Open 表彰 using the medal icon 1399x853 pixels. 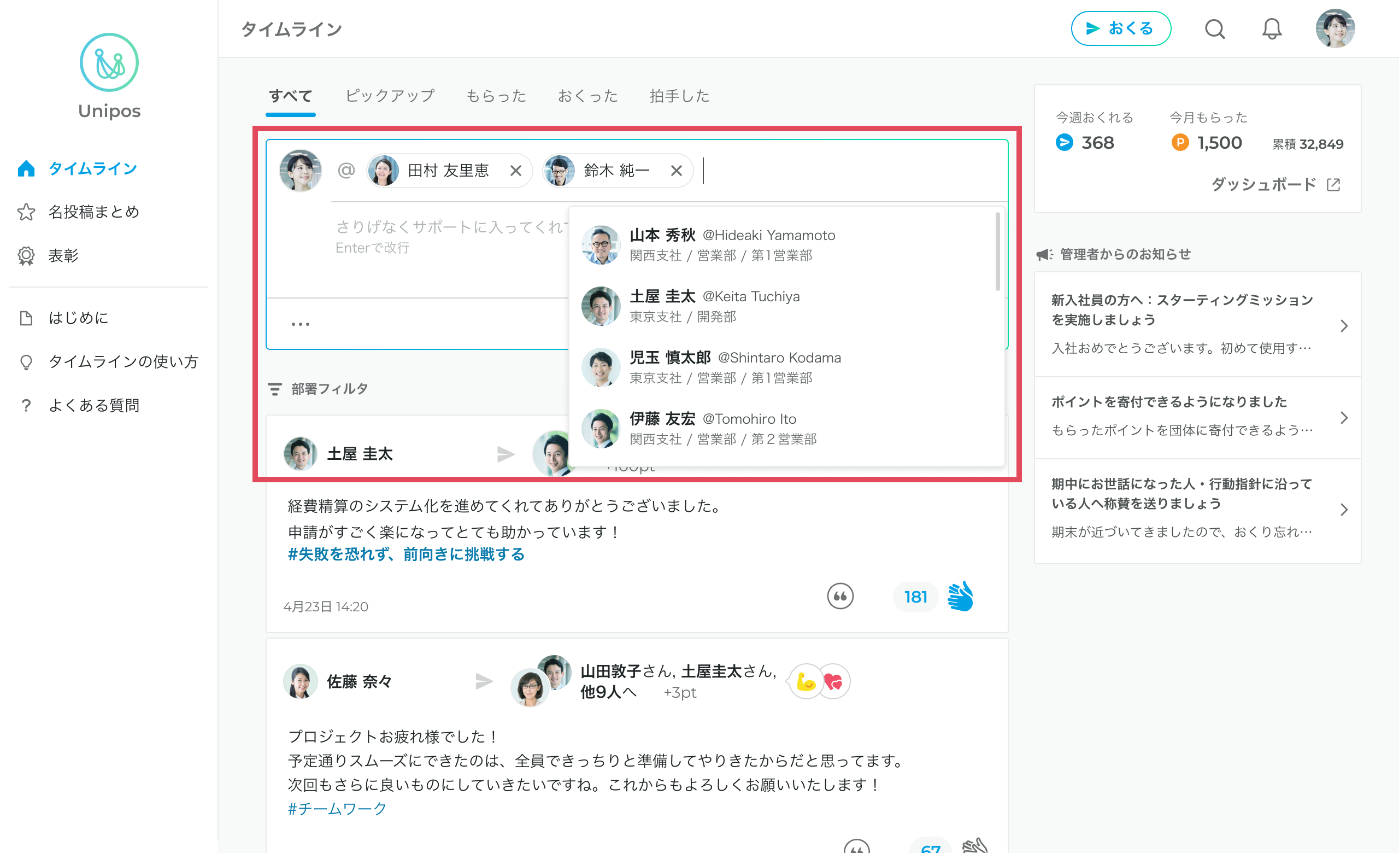point(26,255)
